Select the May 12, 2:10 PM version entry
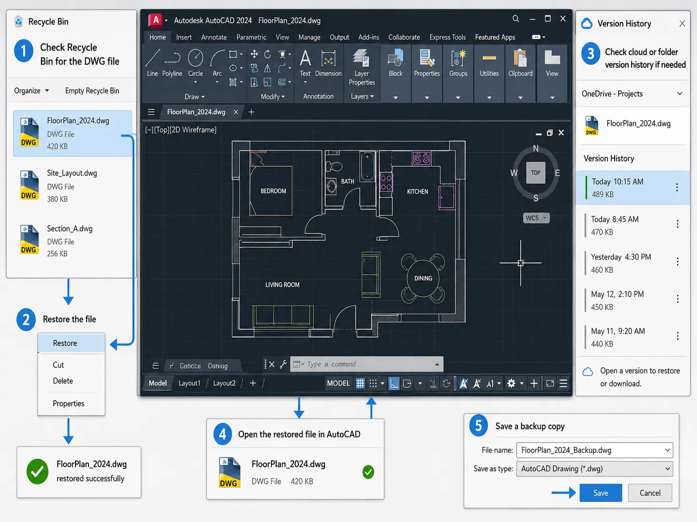The height and width of the screenshot is (522, 697). coord(633,300)
